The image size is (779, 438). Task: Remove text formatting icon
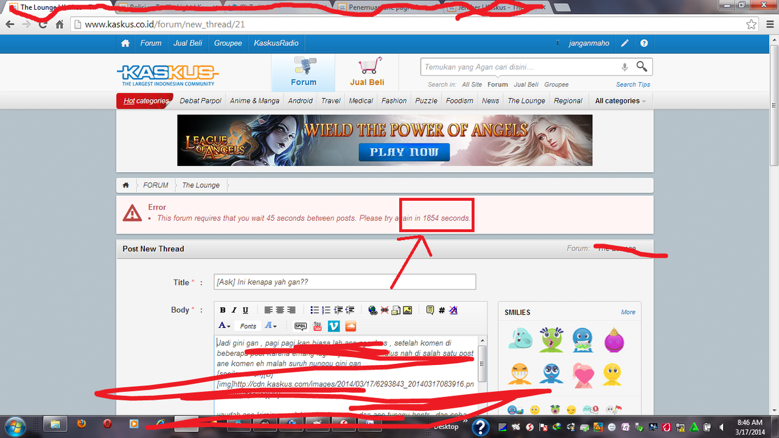tap(453, 310)
